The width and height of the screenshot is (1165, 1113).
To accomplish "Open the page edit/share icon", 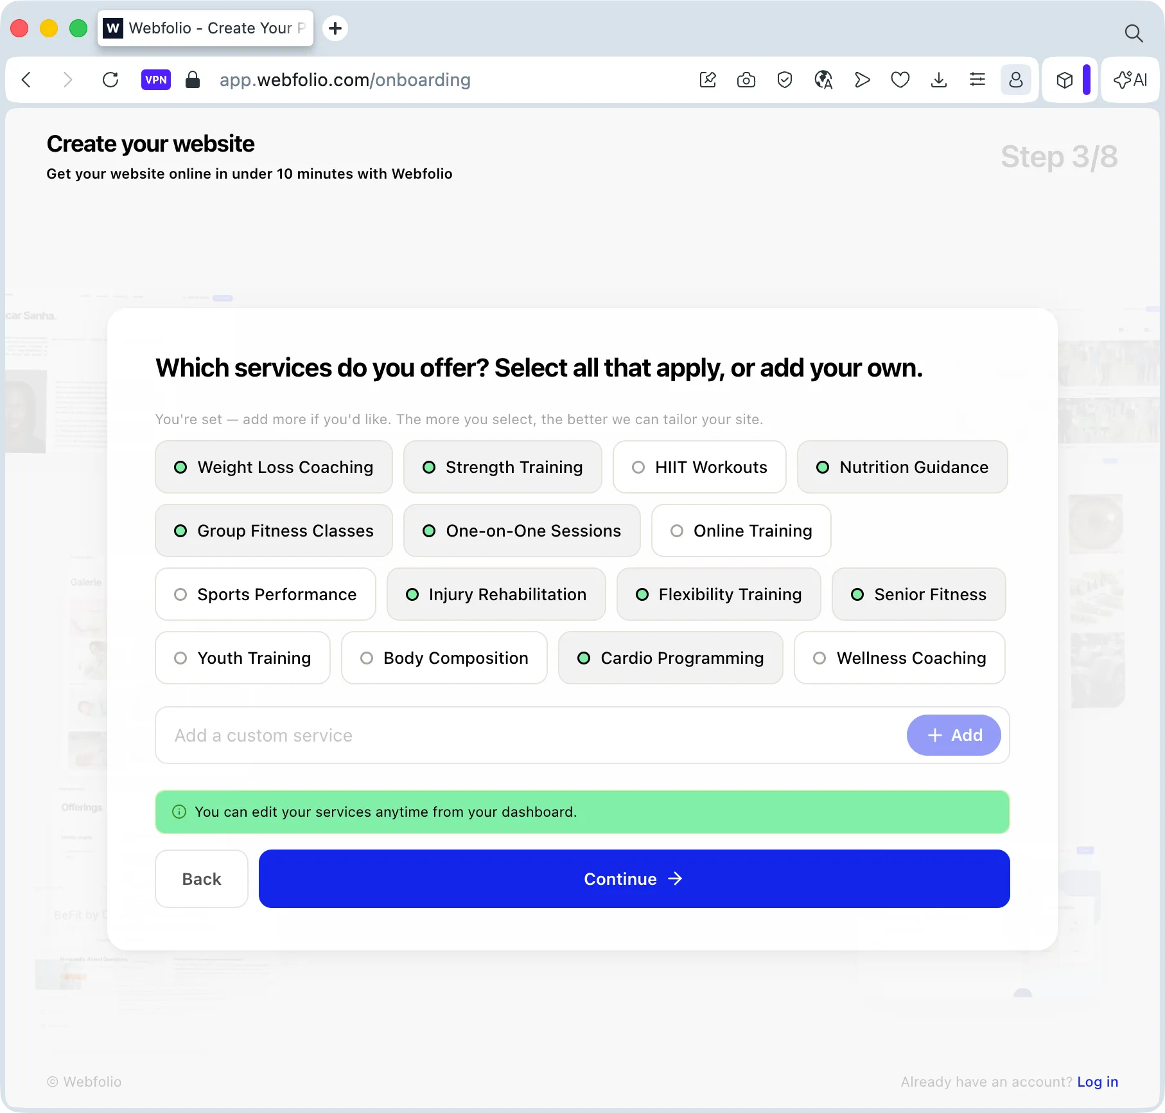I will coord(708,80).
